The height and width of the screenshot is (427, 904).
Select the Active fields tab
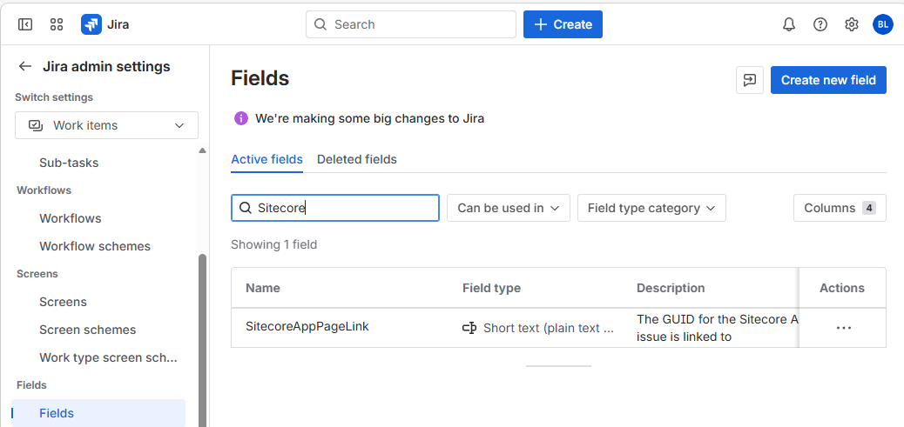click(266, 159)
